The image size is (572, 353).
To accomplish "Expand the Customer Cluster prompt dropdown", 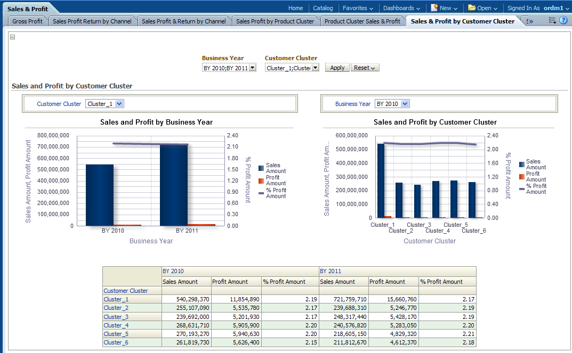I will click(315, 68).
